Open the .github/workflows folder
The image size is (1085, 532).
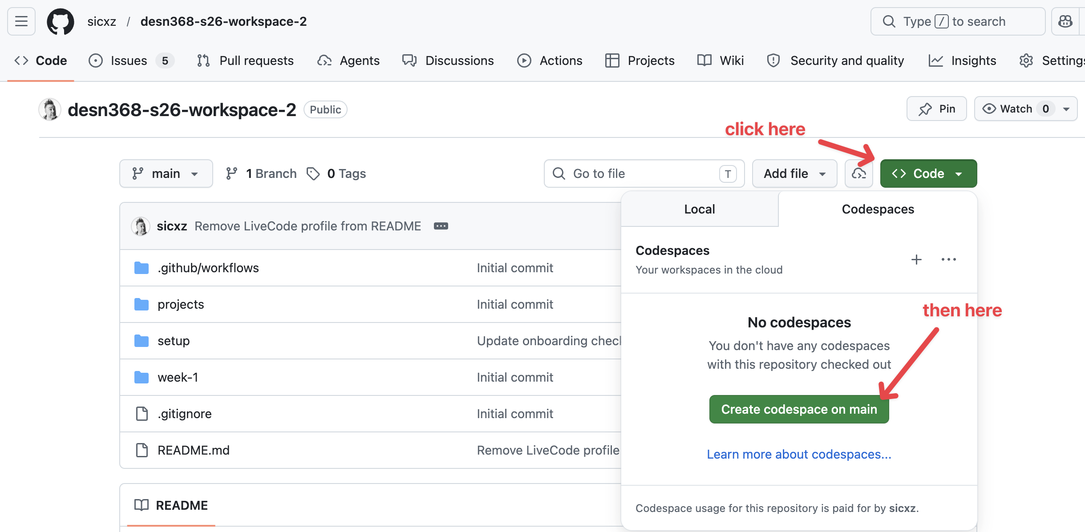pos(208,268)
